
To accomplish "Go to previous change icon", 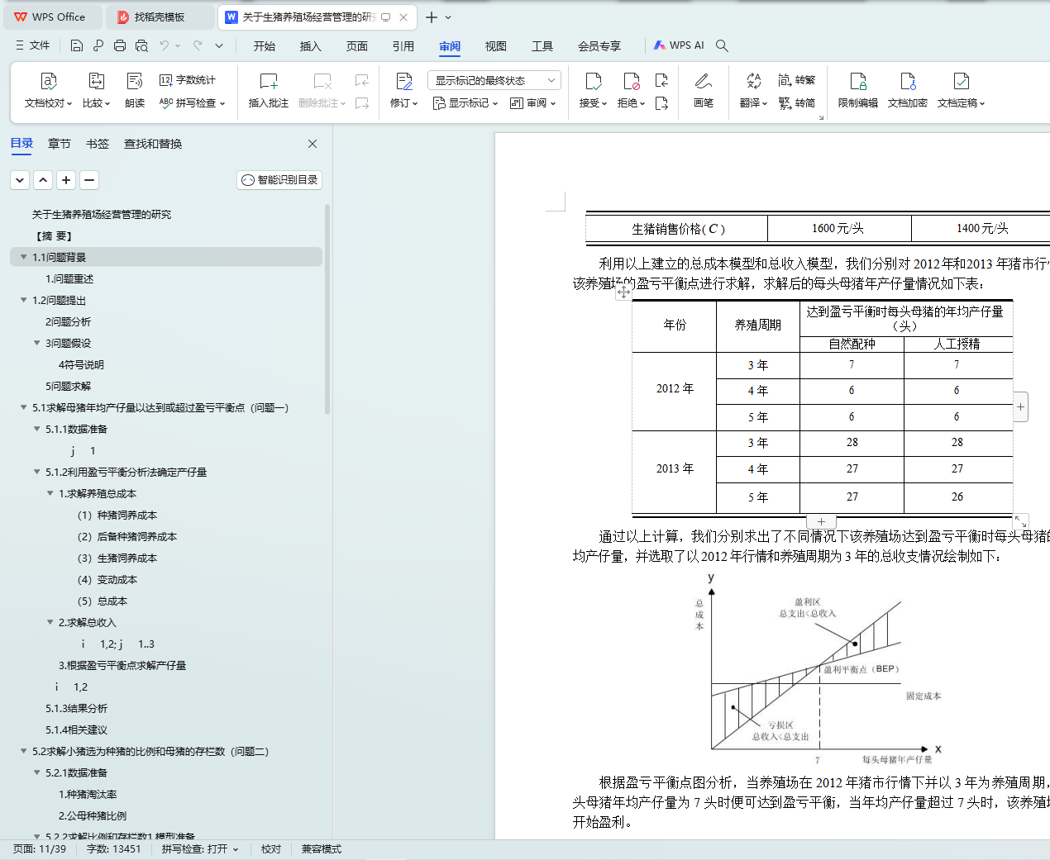I will pos(661,80).
